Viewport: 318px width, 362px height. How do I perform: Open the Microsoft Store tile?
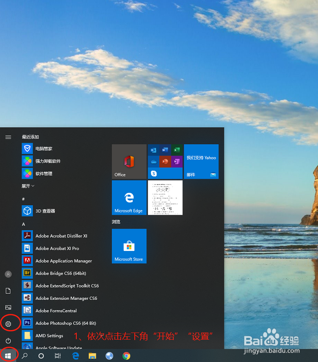[129, 246]
